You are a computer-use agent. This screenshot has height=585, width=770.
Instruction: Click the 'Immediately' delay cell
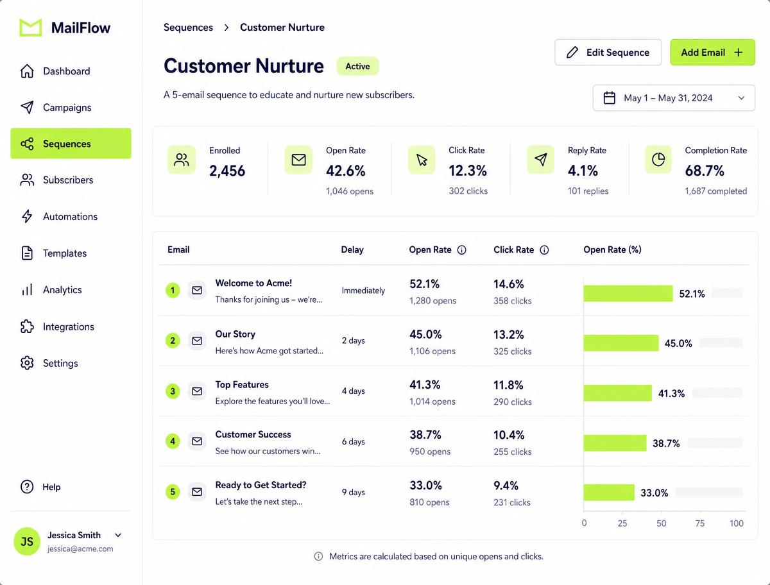pyautogui.click(x=363, y=291)
